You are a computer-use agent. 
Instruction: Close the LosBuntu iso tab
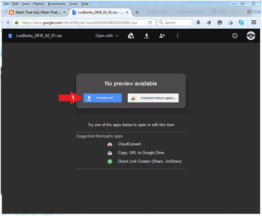click(x=127, y=12)
